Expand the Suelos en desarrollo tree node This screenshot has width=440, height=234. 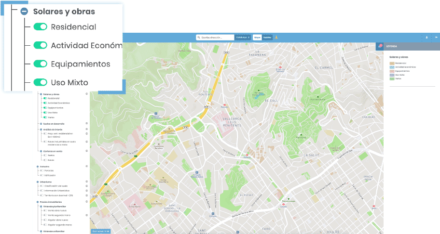[41, 124]
